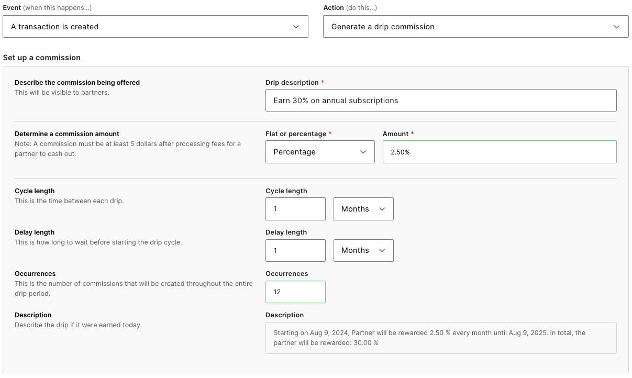This screenshot has width=632, height=378.
Task: Click the "Flat or percentage *" field label
Action: pos(299,134)
